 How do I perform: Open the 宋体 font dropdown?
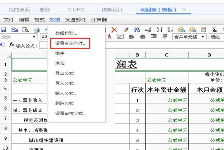pyautogui.click(x=34, y=37)
